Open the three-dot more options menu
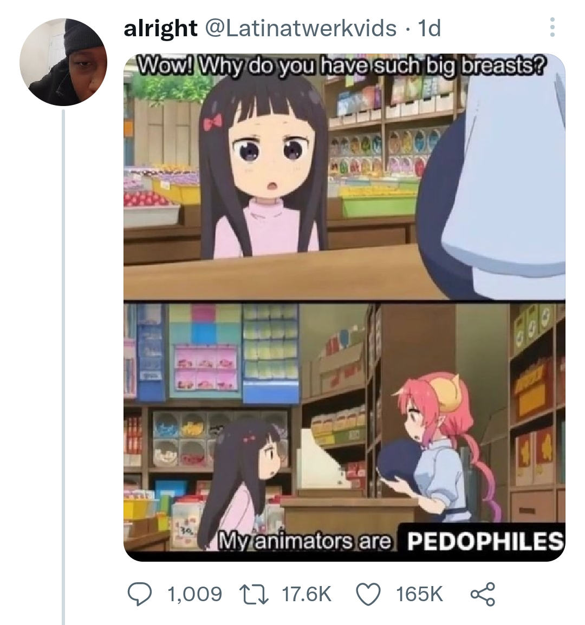This screenshot has height=625, width=585. click(552, 27)
